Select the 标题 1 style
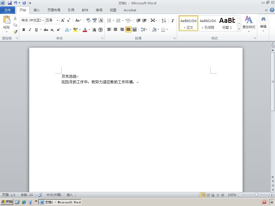Screen dimensions: 275x206 [x=227, y=23]
